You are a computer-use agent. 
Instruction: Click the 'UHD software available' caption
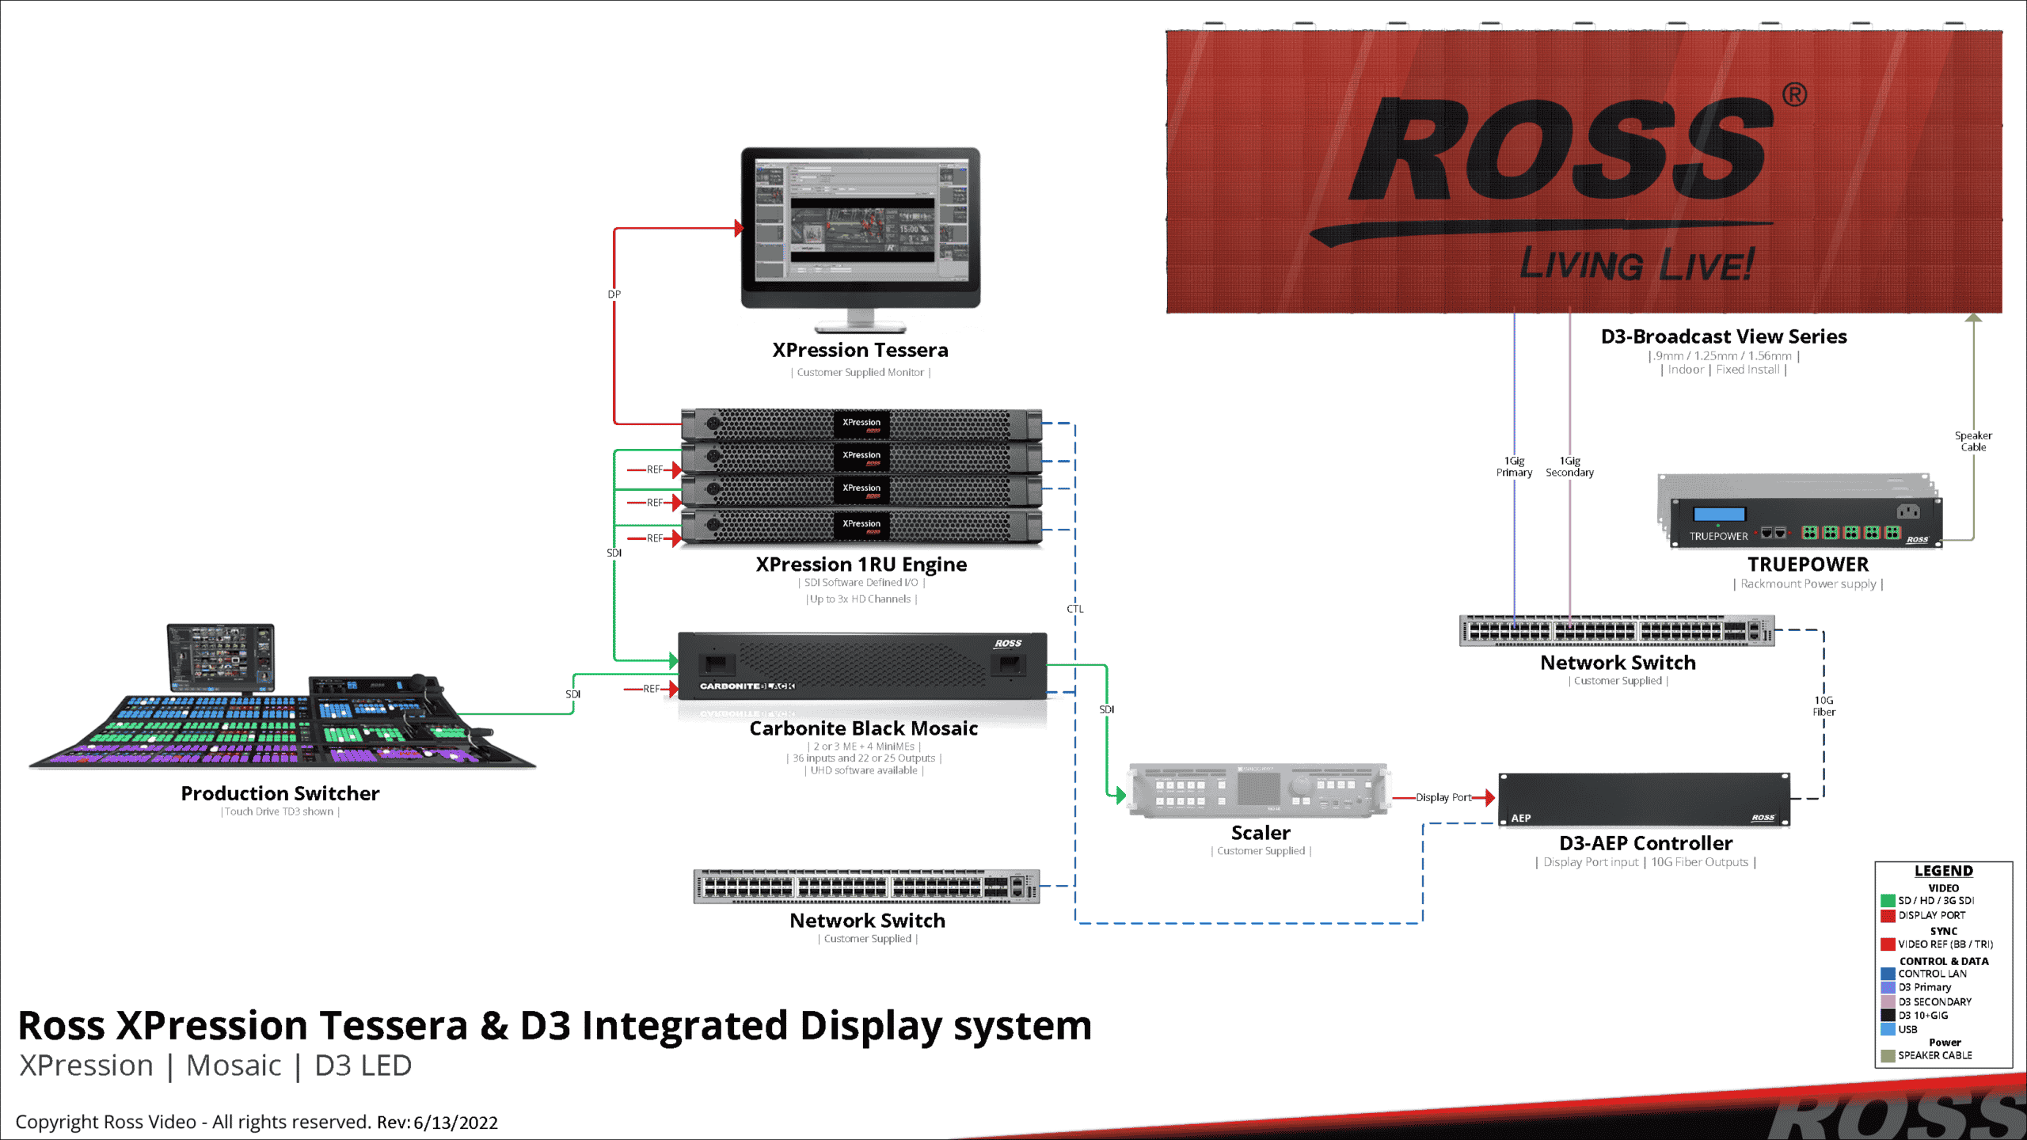864,770
